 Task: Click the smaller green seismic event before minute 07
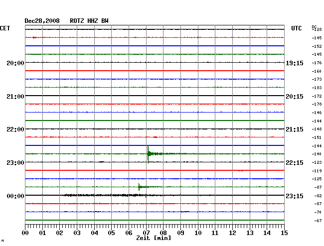[139, 187]
